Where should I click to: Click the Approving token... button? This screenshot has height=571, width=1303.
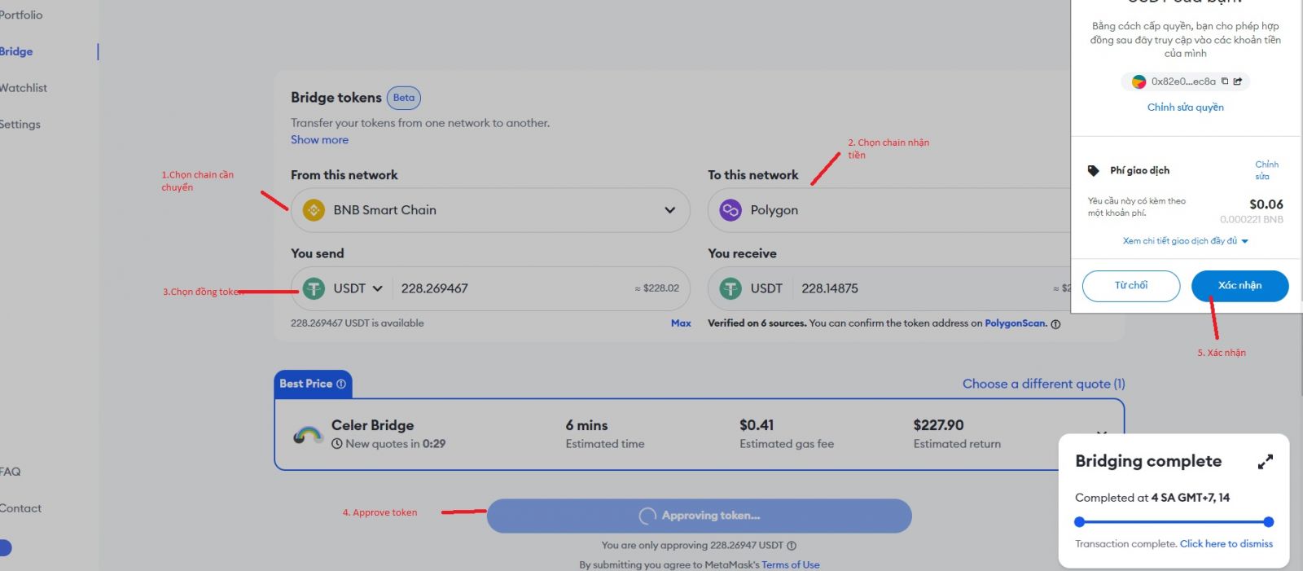tap(699, 516)
